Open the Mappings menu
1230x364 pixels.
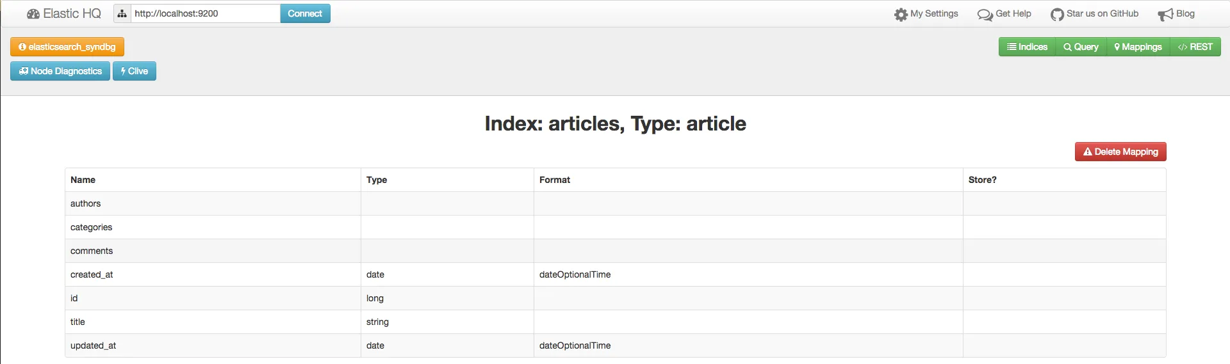(1138, 47)
